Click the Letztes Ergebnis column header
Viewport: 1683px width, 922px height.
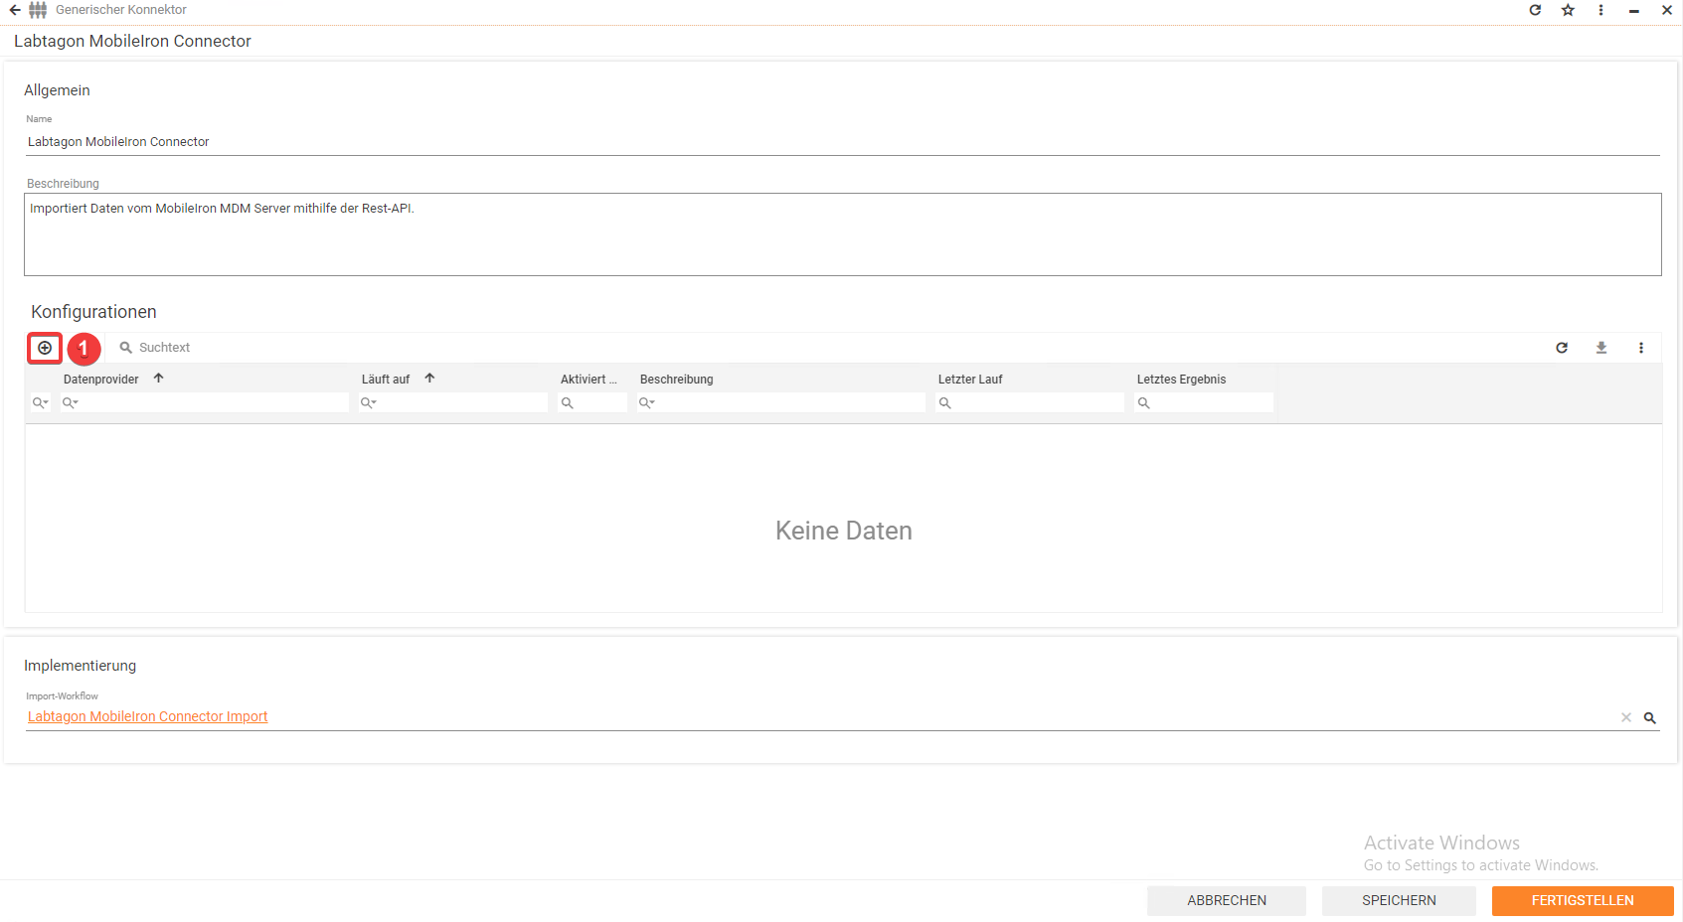[1181, 380]
